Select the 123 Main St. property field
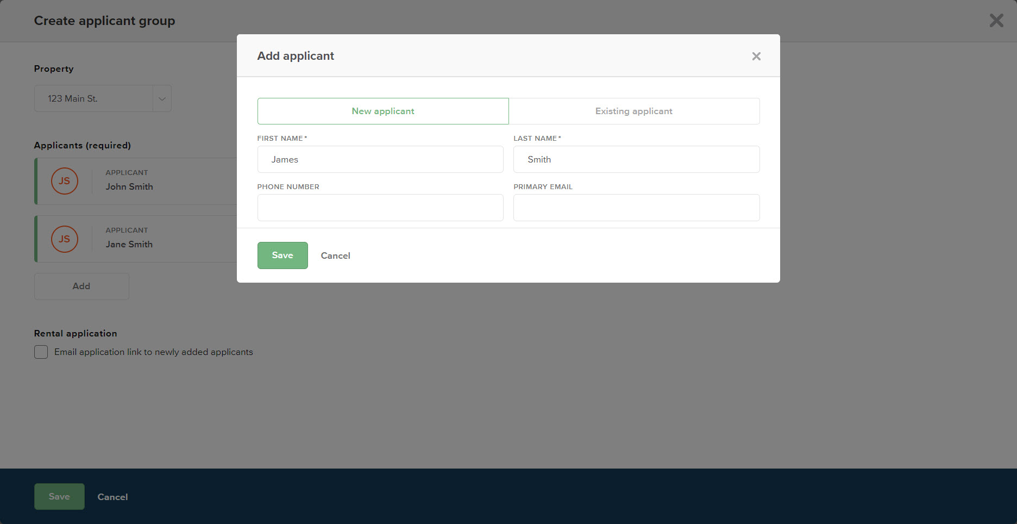Viewport: 1017px width, 524px height. (x=103, y=98)
